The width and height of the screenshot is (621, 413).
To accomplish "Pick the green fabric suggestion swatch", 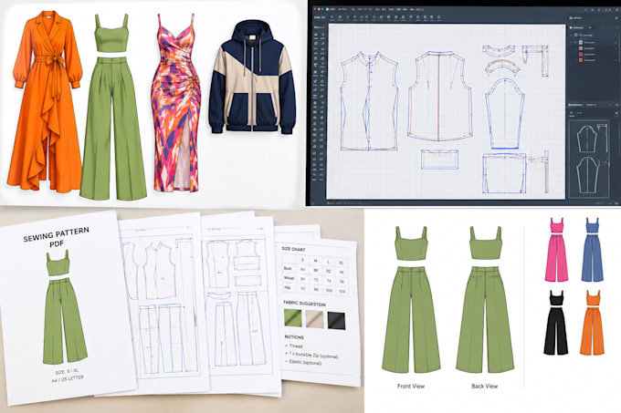I will click(292, 318).
